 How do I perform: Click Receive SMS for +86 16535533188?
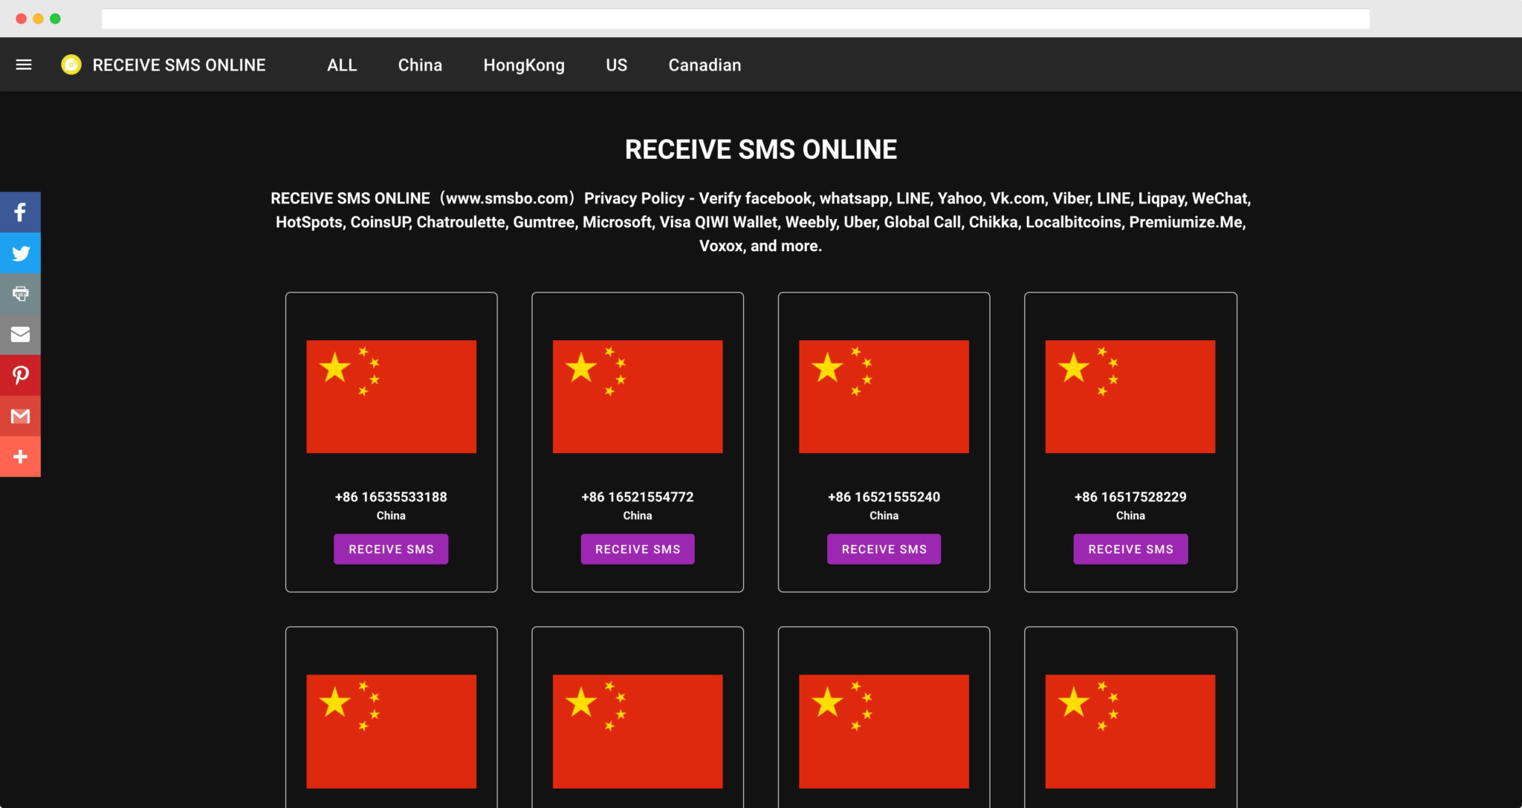pos(391,549)
